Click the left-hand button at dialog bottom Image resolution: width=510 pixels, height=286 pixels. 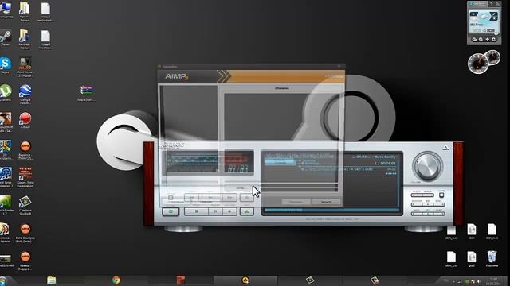tap(296, 202)
